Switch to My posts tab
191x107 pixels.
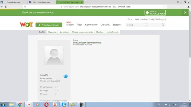[x=52, y=32]
